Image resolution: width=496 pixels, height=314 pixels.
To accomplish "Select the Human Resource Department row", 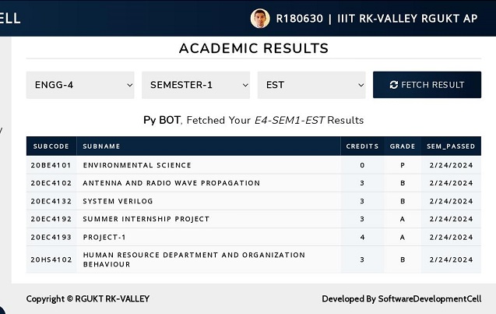I will pyautogui.click(x=254, y=259).
